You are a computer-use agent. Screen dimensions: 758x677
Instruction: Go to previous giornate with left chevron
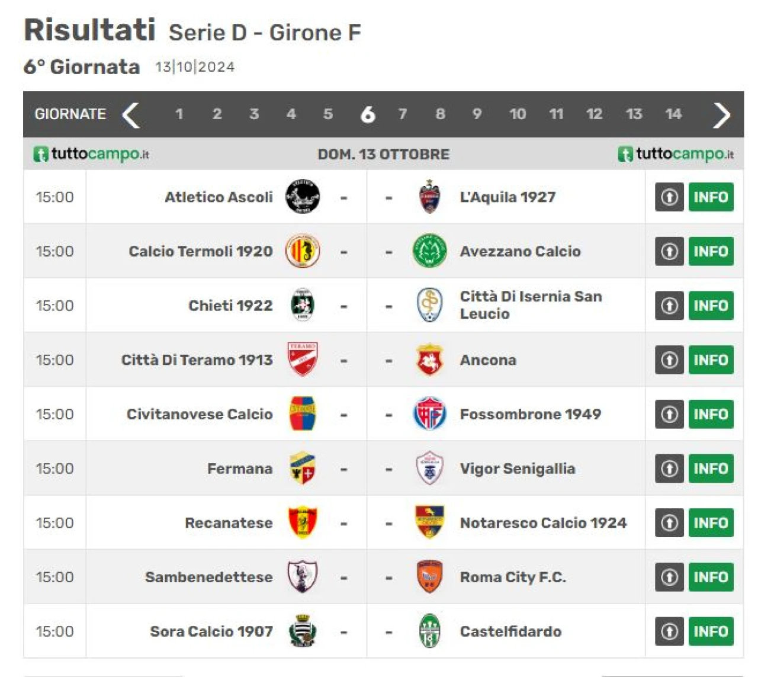tap(131, 114)
